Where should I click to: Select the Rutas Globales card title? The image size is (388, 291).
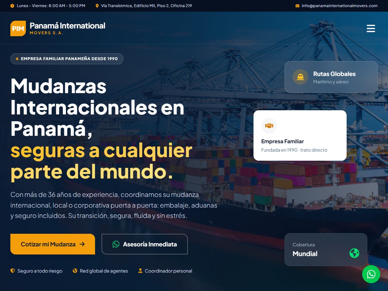(x=334, y=74)
